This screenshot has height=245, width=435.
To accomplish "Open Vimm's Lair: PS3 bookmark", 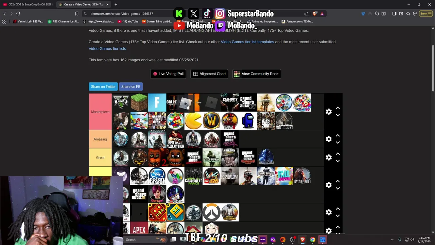I will [28, 21].
